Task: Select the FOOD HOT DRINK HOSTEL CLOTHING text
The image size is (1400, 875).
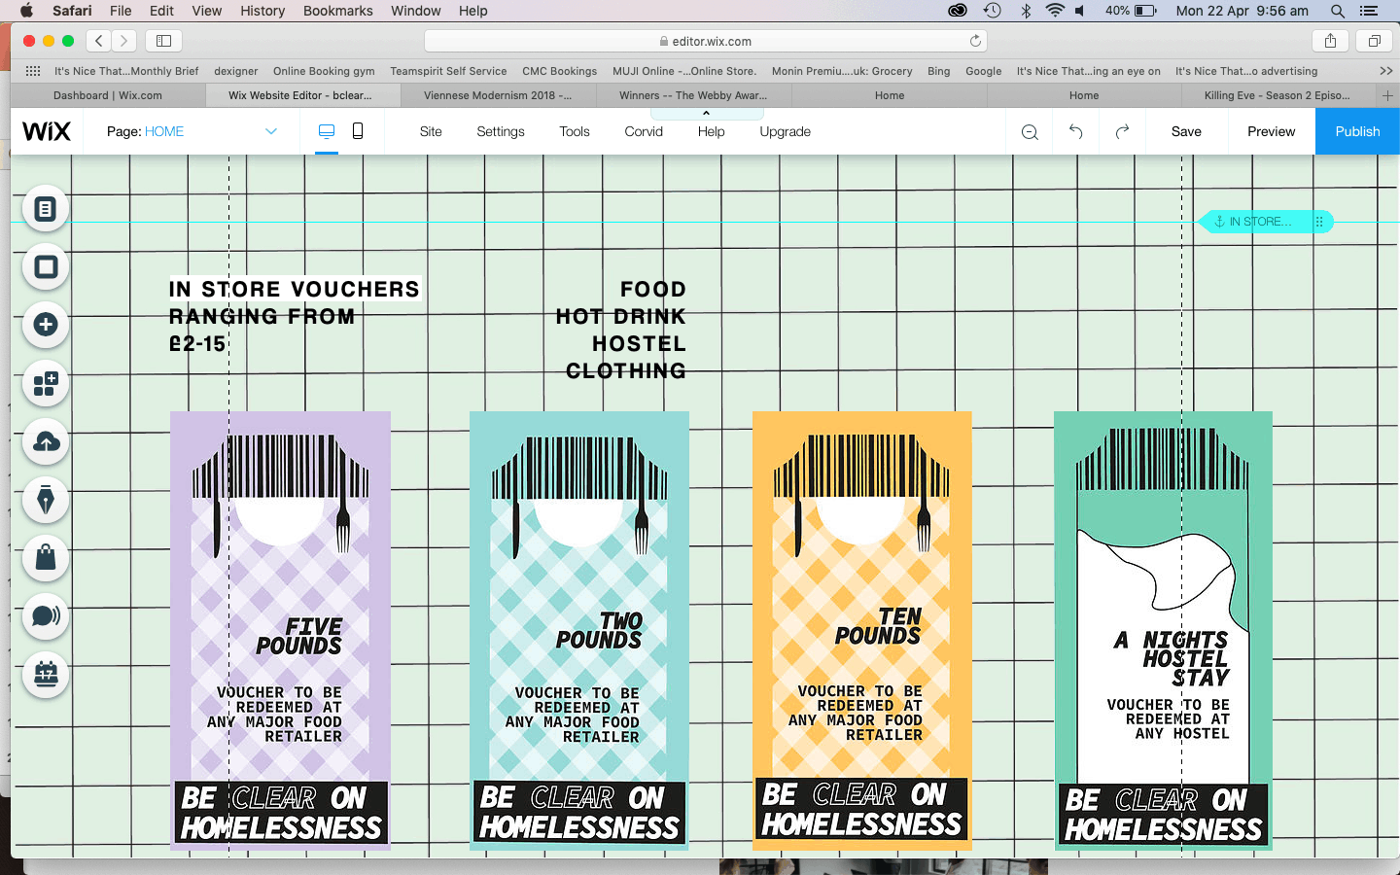Action: tap(620, 330)
